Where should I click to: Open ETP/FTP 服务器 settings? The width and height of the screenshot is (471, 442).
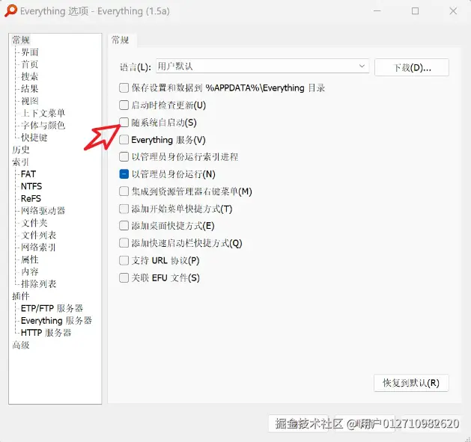52,308
